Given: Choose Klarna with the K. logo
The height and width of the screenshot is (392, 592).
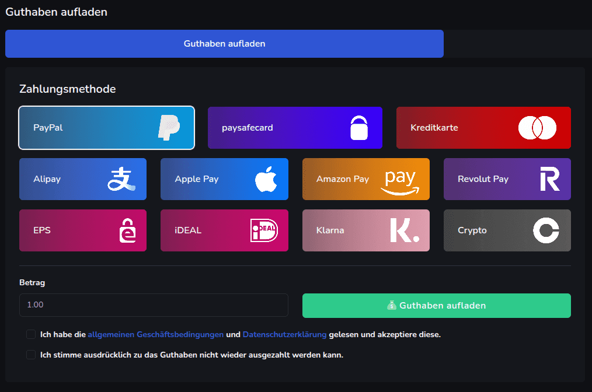Looking at the screenshot, I should (x=365, y=230).
